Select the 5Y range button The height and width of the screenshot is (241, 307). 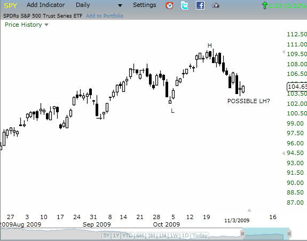106,235
